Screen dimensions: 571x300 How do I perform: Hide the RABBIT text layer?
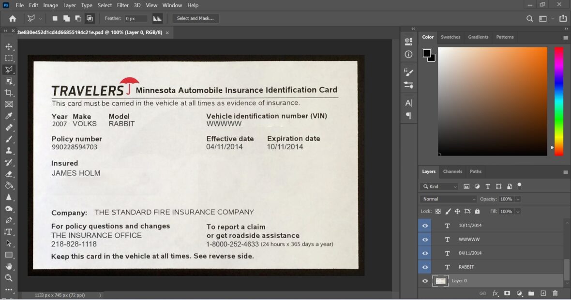tap(425, 267)
